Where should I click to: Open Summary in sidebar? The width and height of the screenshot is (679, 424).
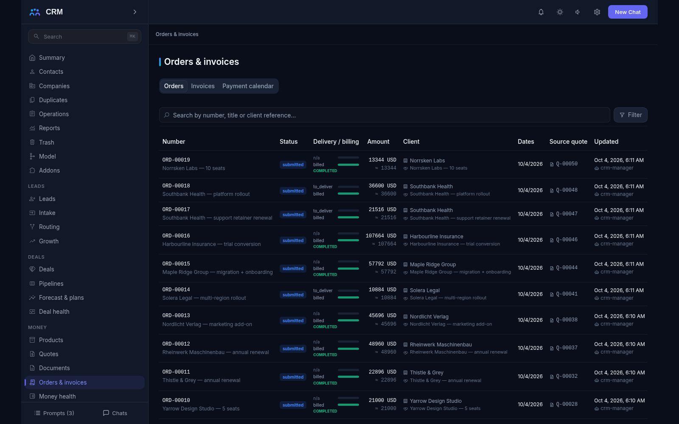point(84,58)
